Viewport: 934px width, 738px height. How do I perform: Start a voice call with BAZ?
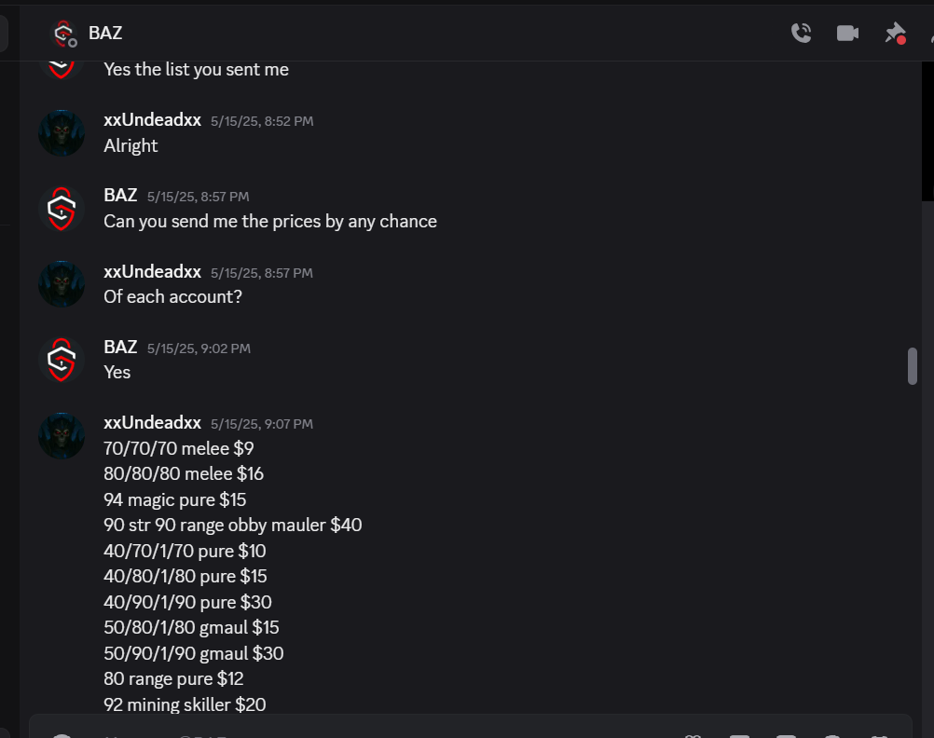click(x=801, y=33)
